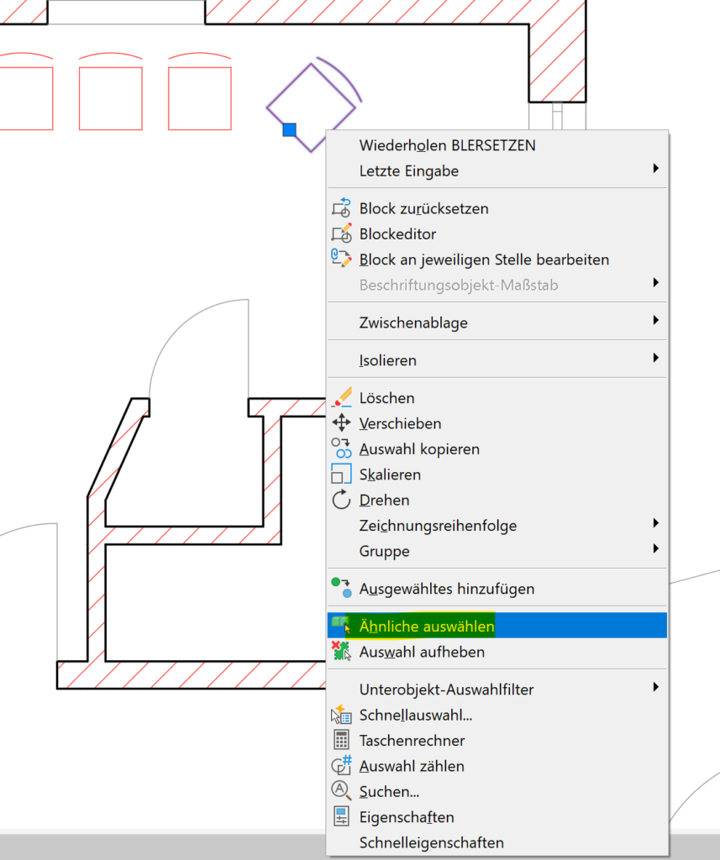Click the Auswahl kopieren icon
Viewport: 720px width, 860px height.
[341, 448]
